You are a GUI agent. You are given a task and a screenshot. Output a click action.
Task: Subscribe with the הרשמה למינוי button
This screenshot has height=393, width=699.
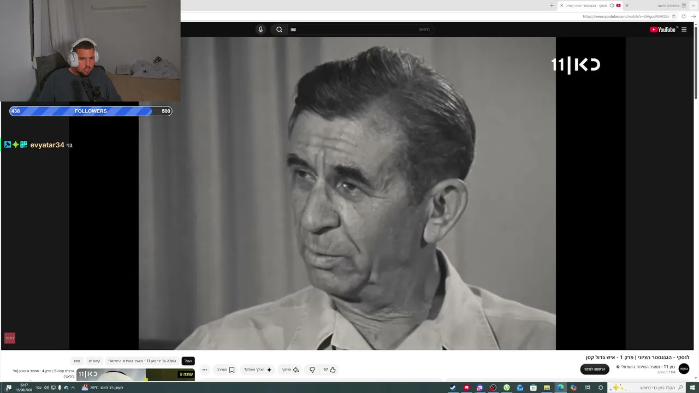(x=595, y=369)
